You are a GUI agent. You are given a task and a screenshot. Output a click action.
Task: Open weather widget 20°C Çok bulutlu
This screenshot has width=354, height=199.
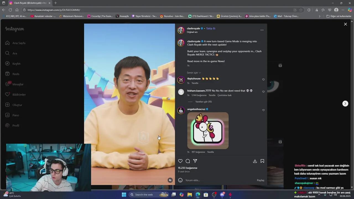[x=13, y=195]
